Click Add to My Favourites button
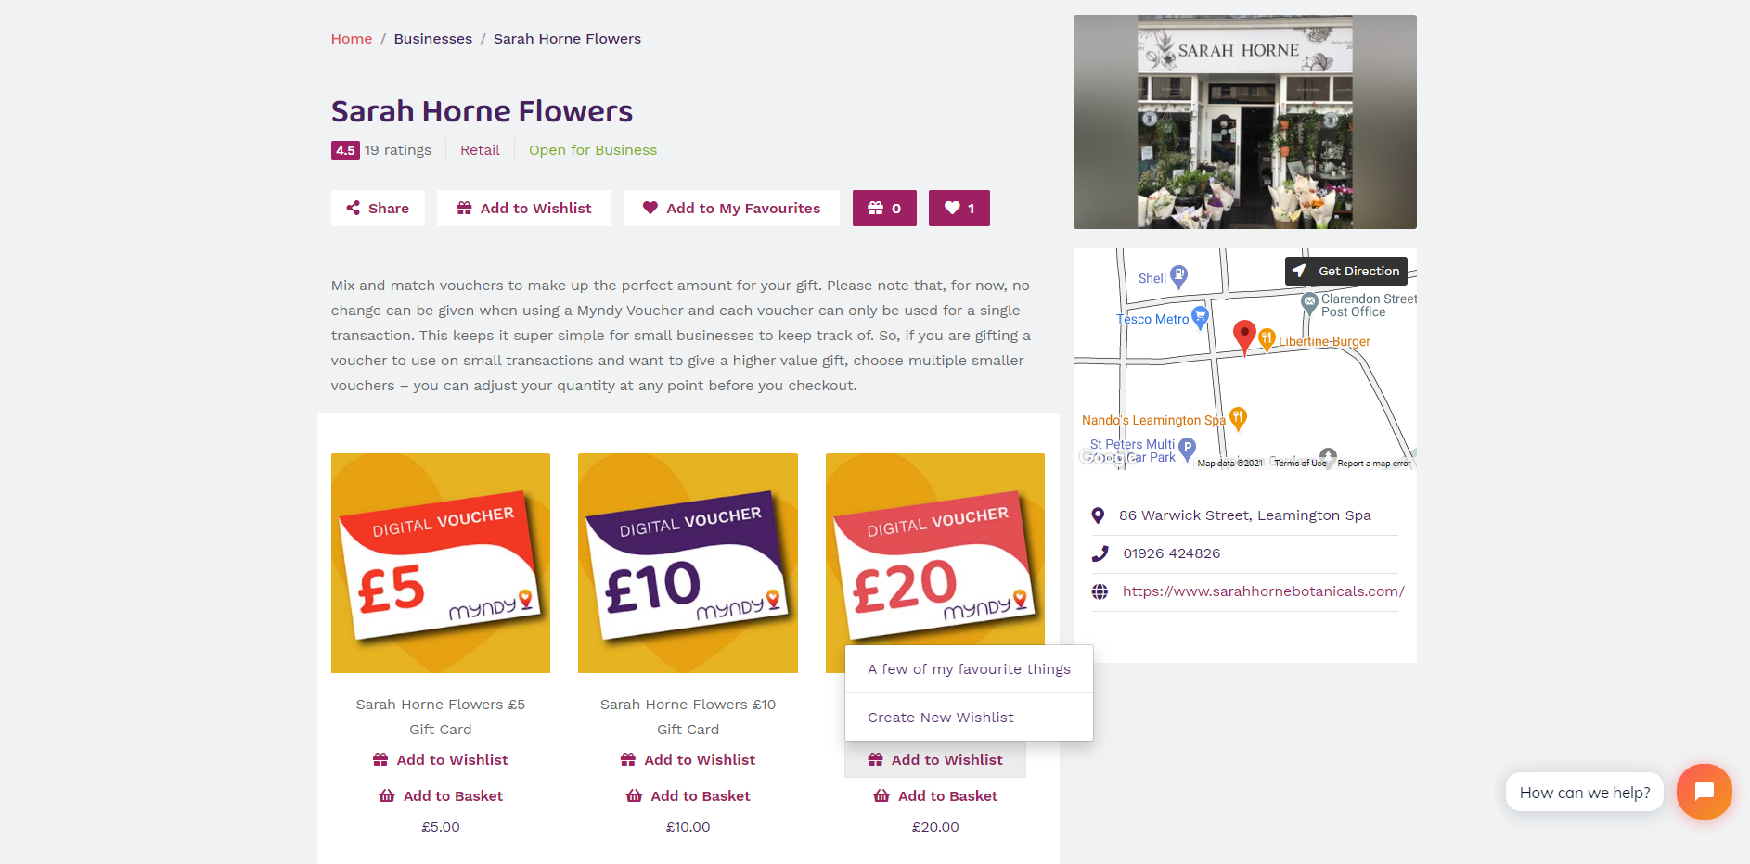Viewport: 1750px width, 864px height. (731, 209)
